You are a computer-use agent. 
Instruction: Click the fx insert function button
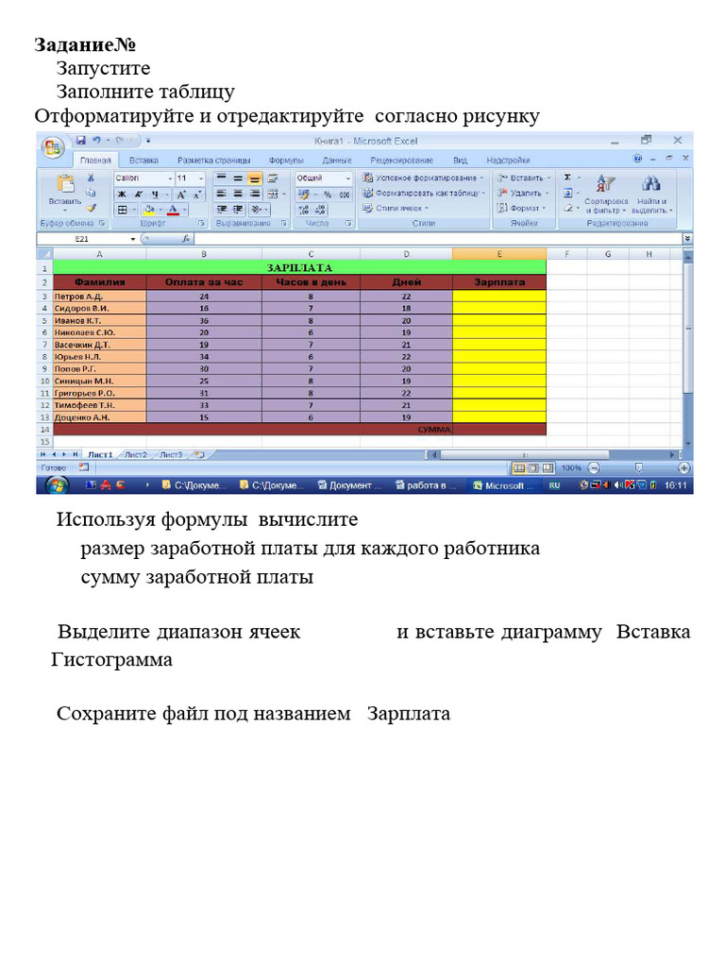(186, 239)
